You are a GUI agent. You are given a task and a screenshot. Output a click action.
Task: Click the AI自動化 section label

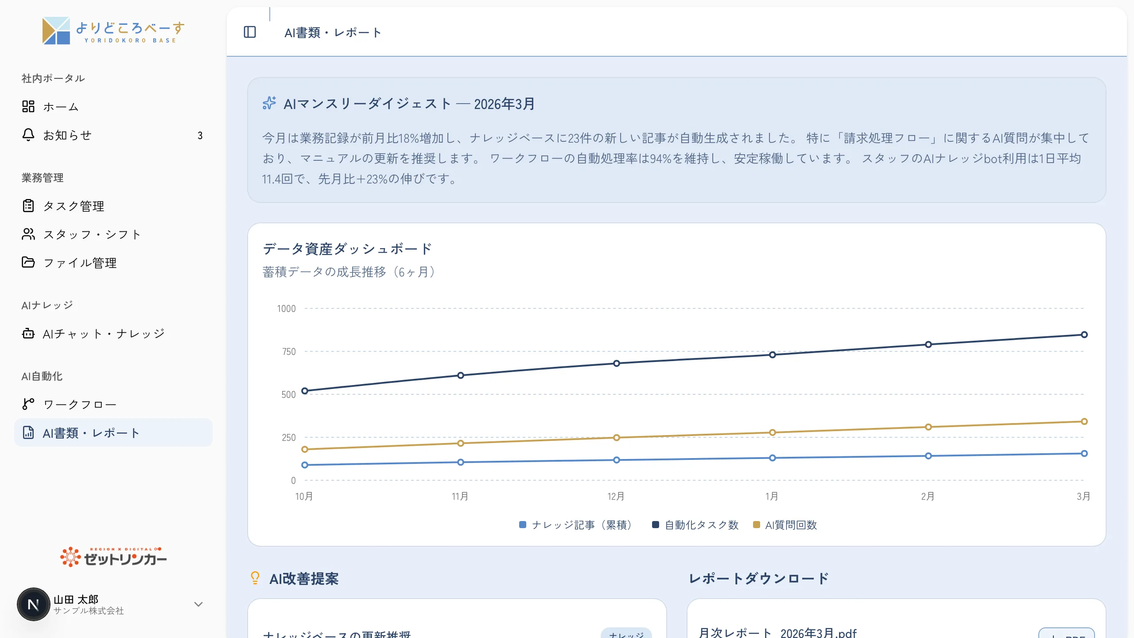[x=42, y=376]
